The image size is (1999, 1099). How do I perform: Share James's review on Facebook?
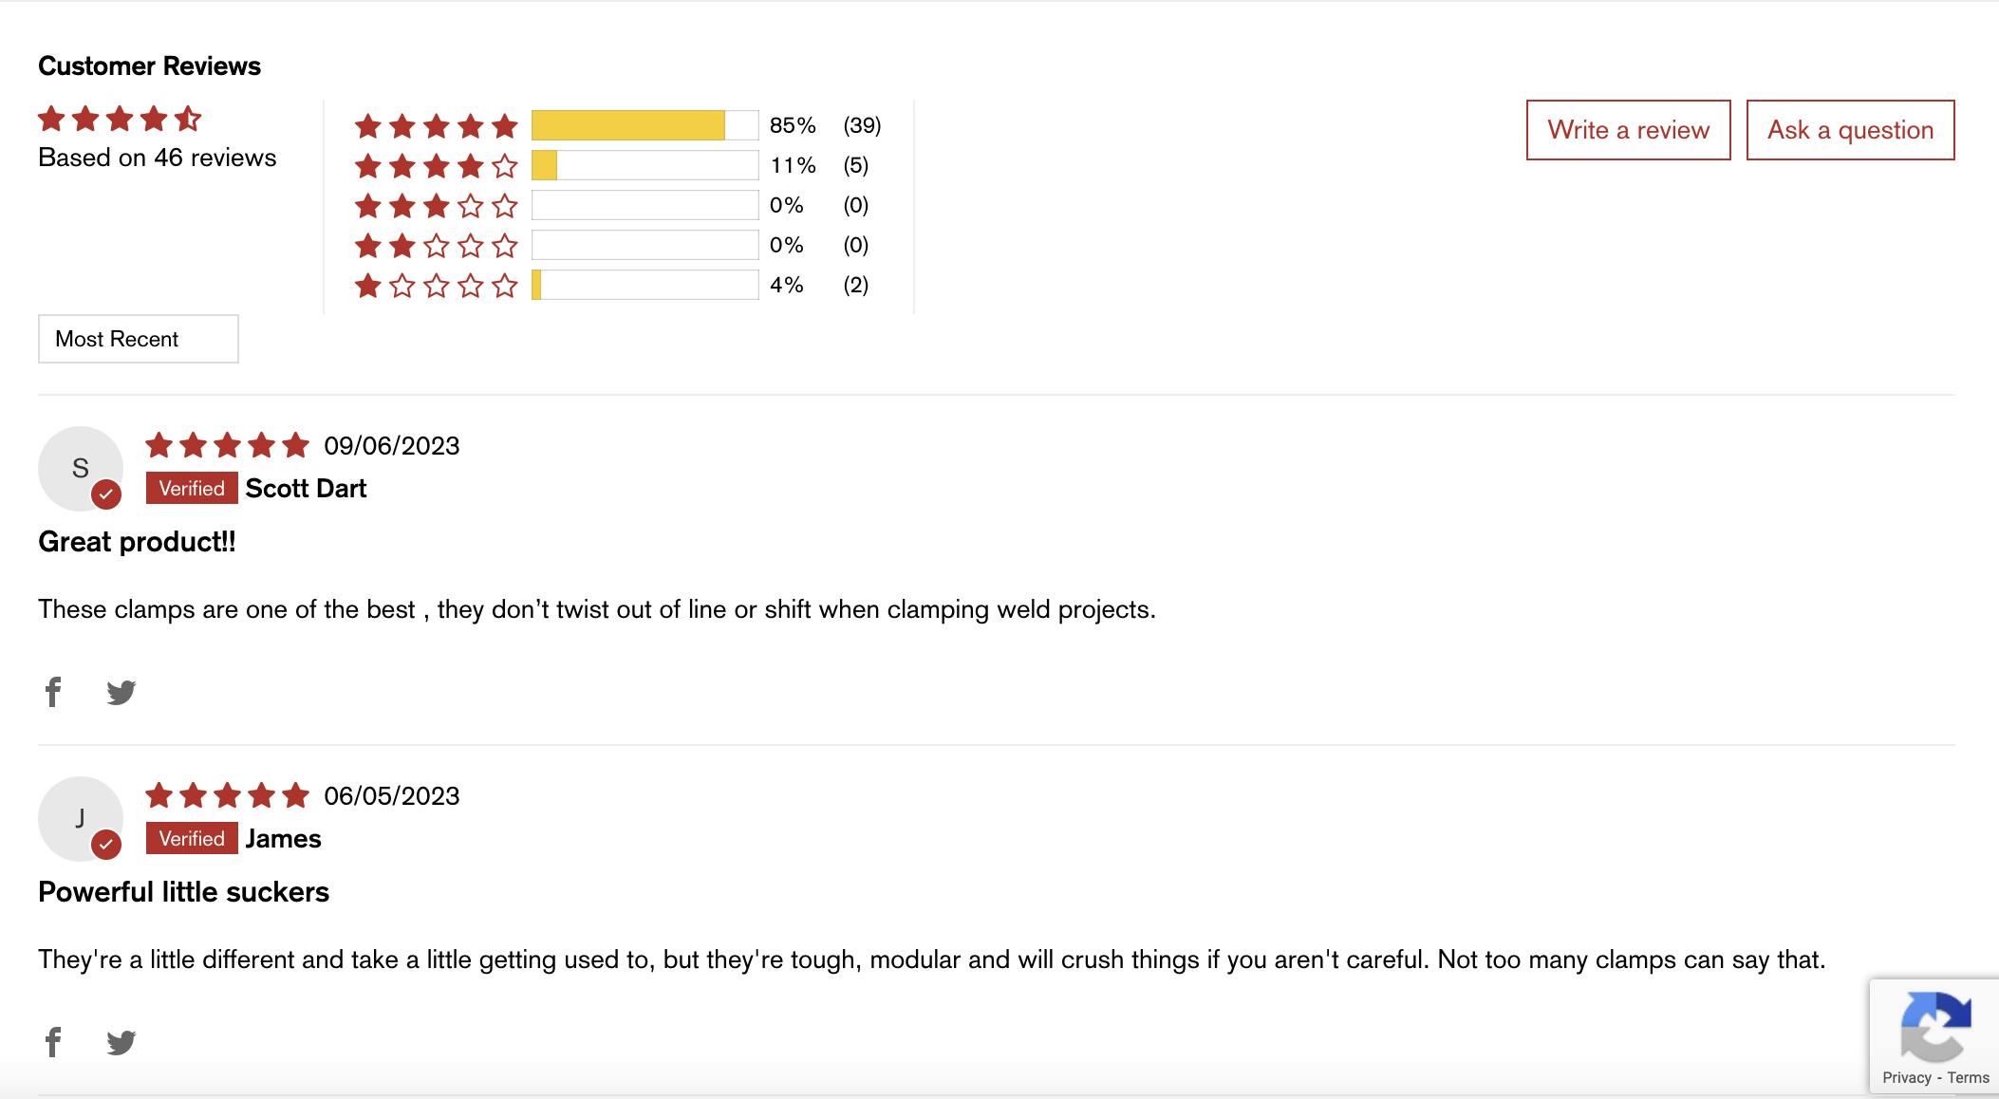pos(53,1042)
